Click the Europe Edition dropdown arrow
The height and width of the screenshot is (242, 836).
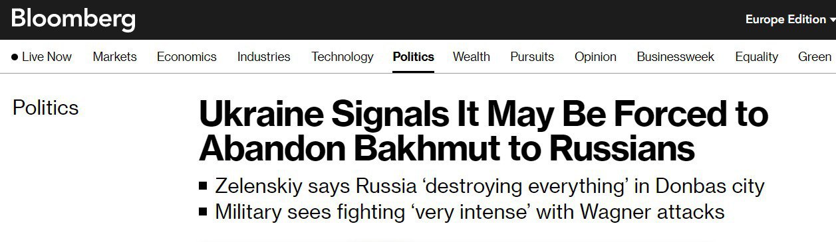832,21
